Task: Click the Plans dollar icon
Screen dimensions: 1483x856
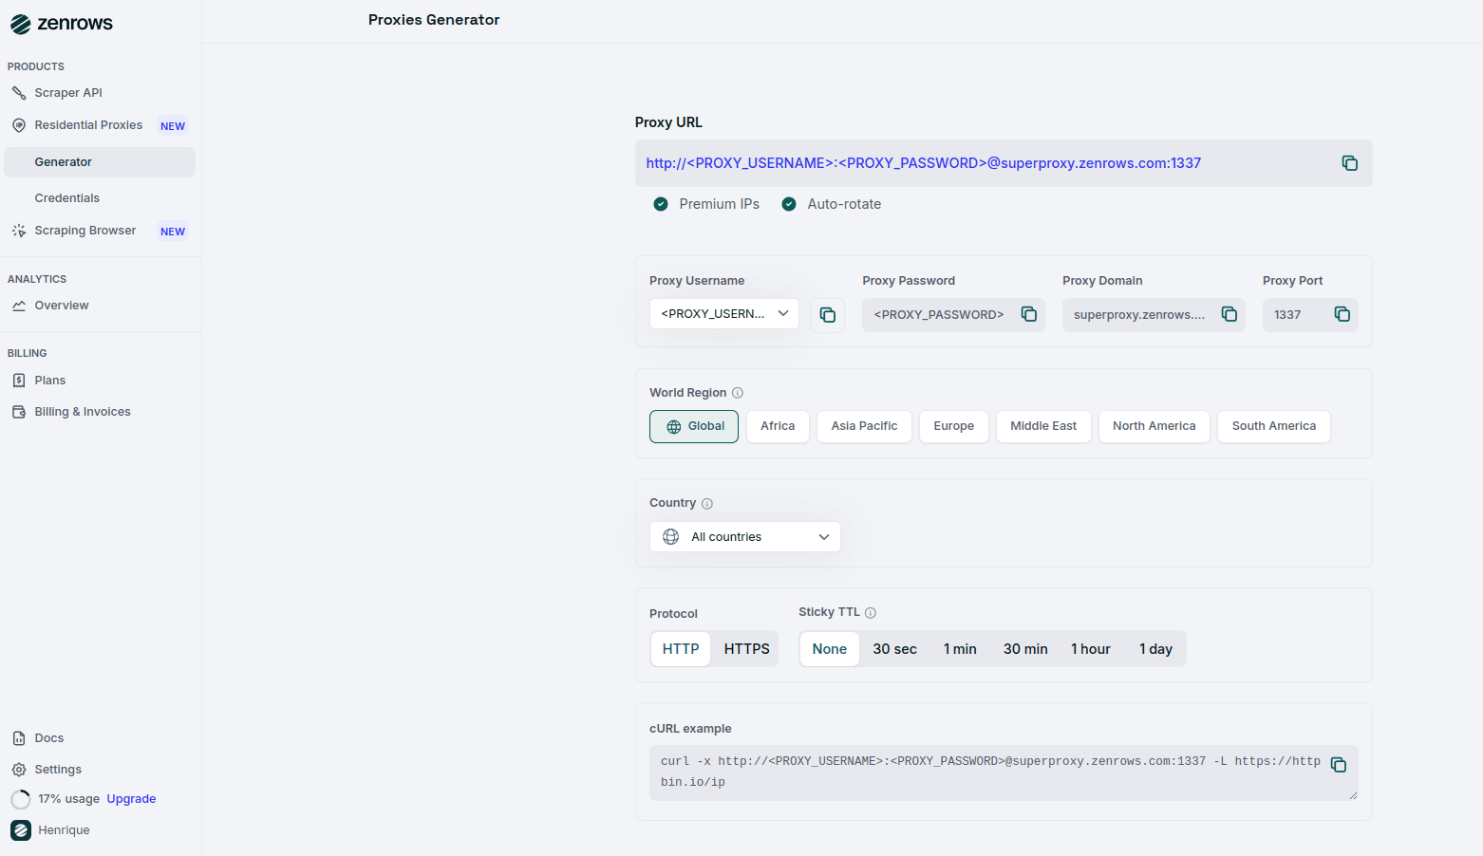Action: point(19,381)
